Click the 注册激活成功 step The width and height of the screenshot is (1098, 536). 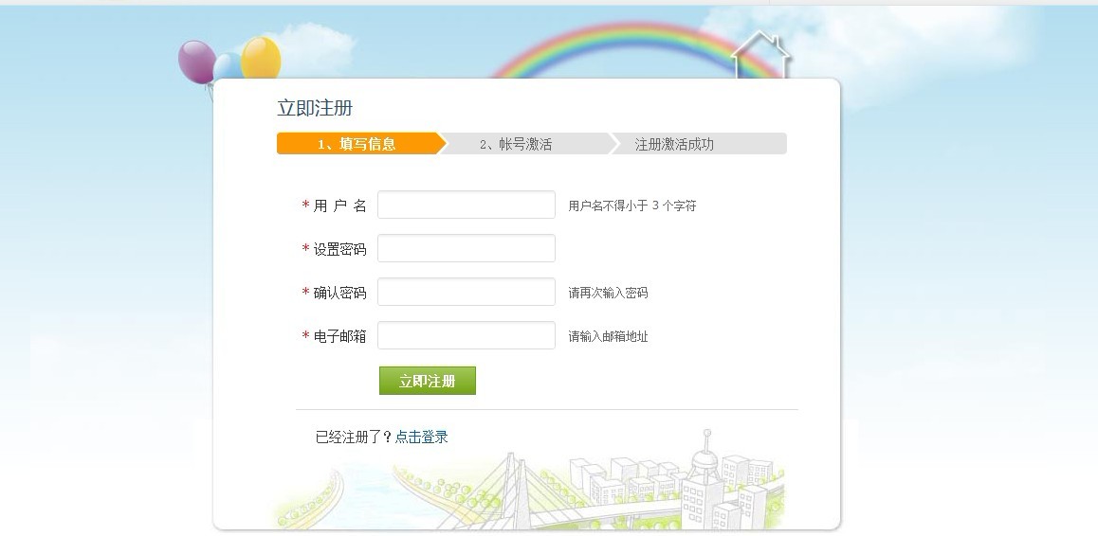pyautogui.click(x=674, y=144)
